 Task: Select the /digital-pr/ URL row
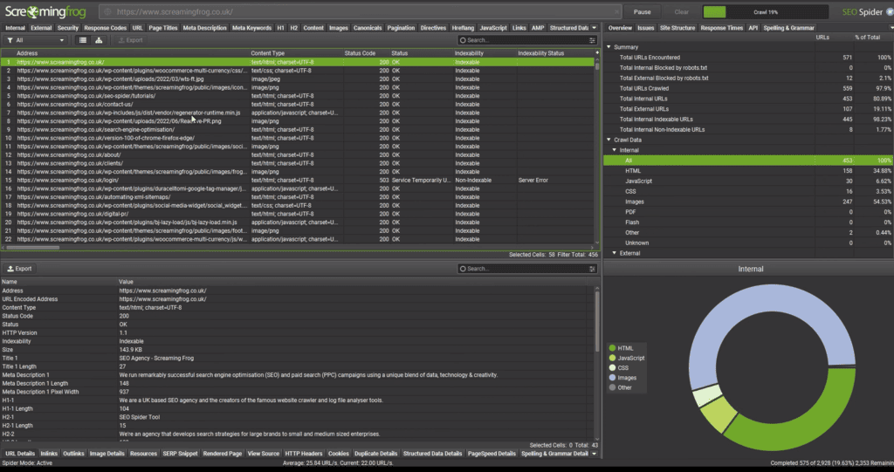click(x=297, y=214)
